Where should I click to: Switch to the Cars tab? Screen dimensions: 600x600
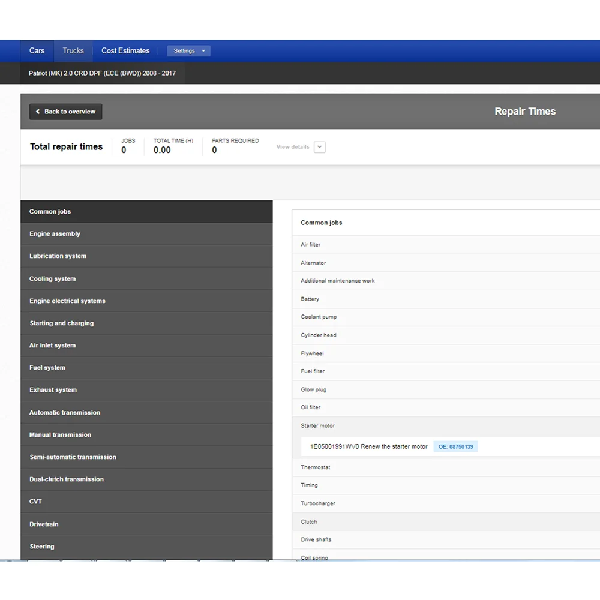[37, 51]
